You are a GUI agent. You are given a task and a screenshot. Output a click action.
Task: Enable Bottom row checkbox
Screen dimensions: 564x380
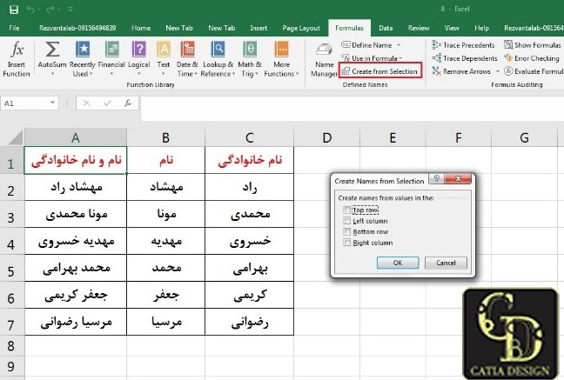[346, 231]
